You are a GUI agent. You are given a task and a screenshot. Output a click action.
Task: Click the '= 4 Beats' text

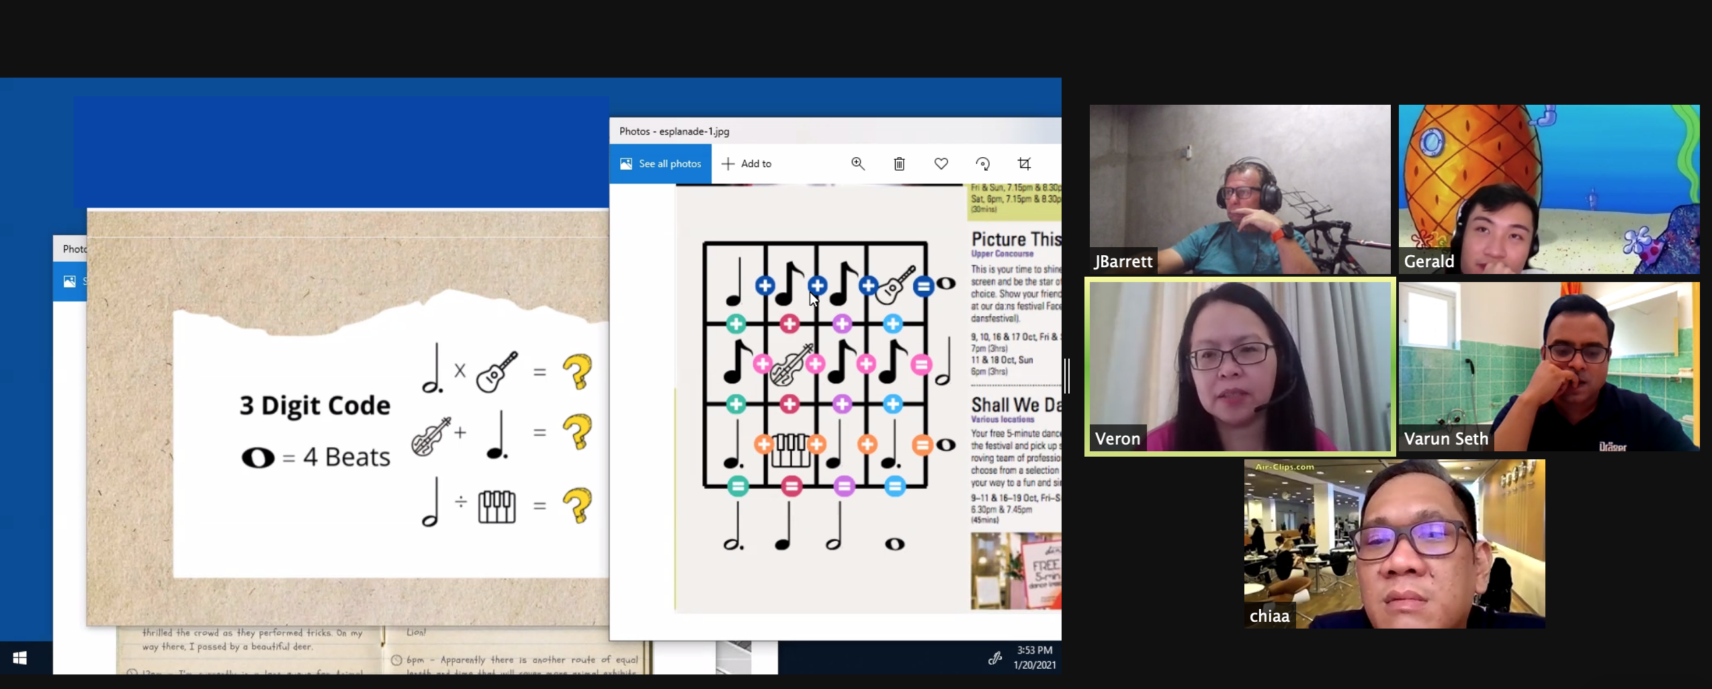click(336, 457)
